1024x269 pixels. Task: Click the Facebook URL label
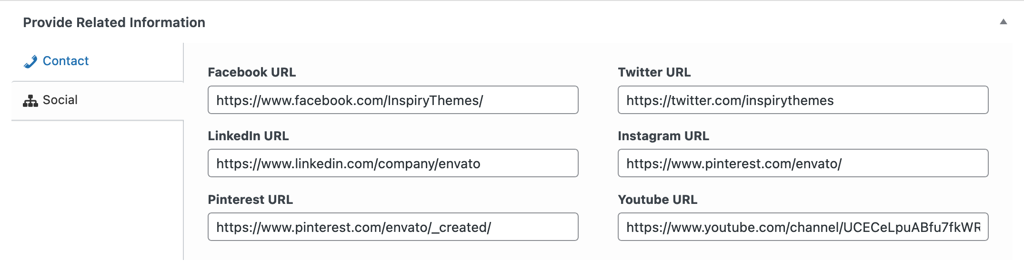(252, 72)
